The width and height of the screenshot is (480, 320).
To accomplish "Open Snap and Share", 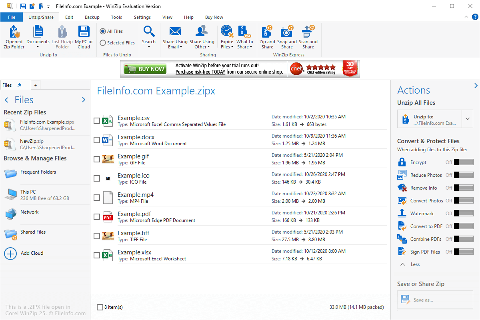I will [286, 37].
